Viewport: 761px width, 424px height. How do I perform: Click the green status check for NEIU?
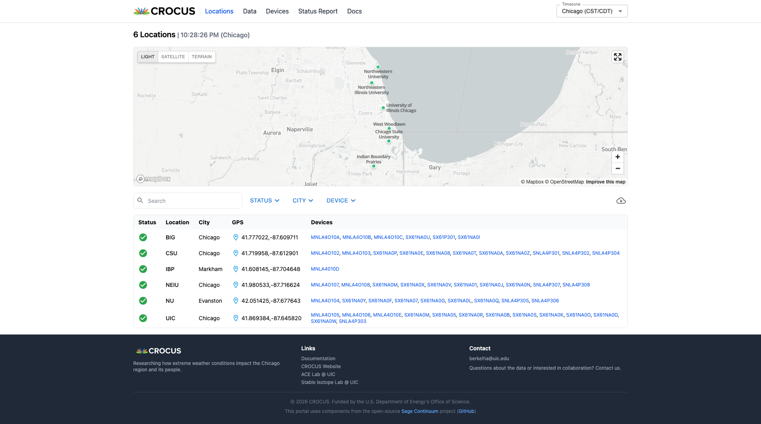pos(143,285)
